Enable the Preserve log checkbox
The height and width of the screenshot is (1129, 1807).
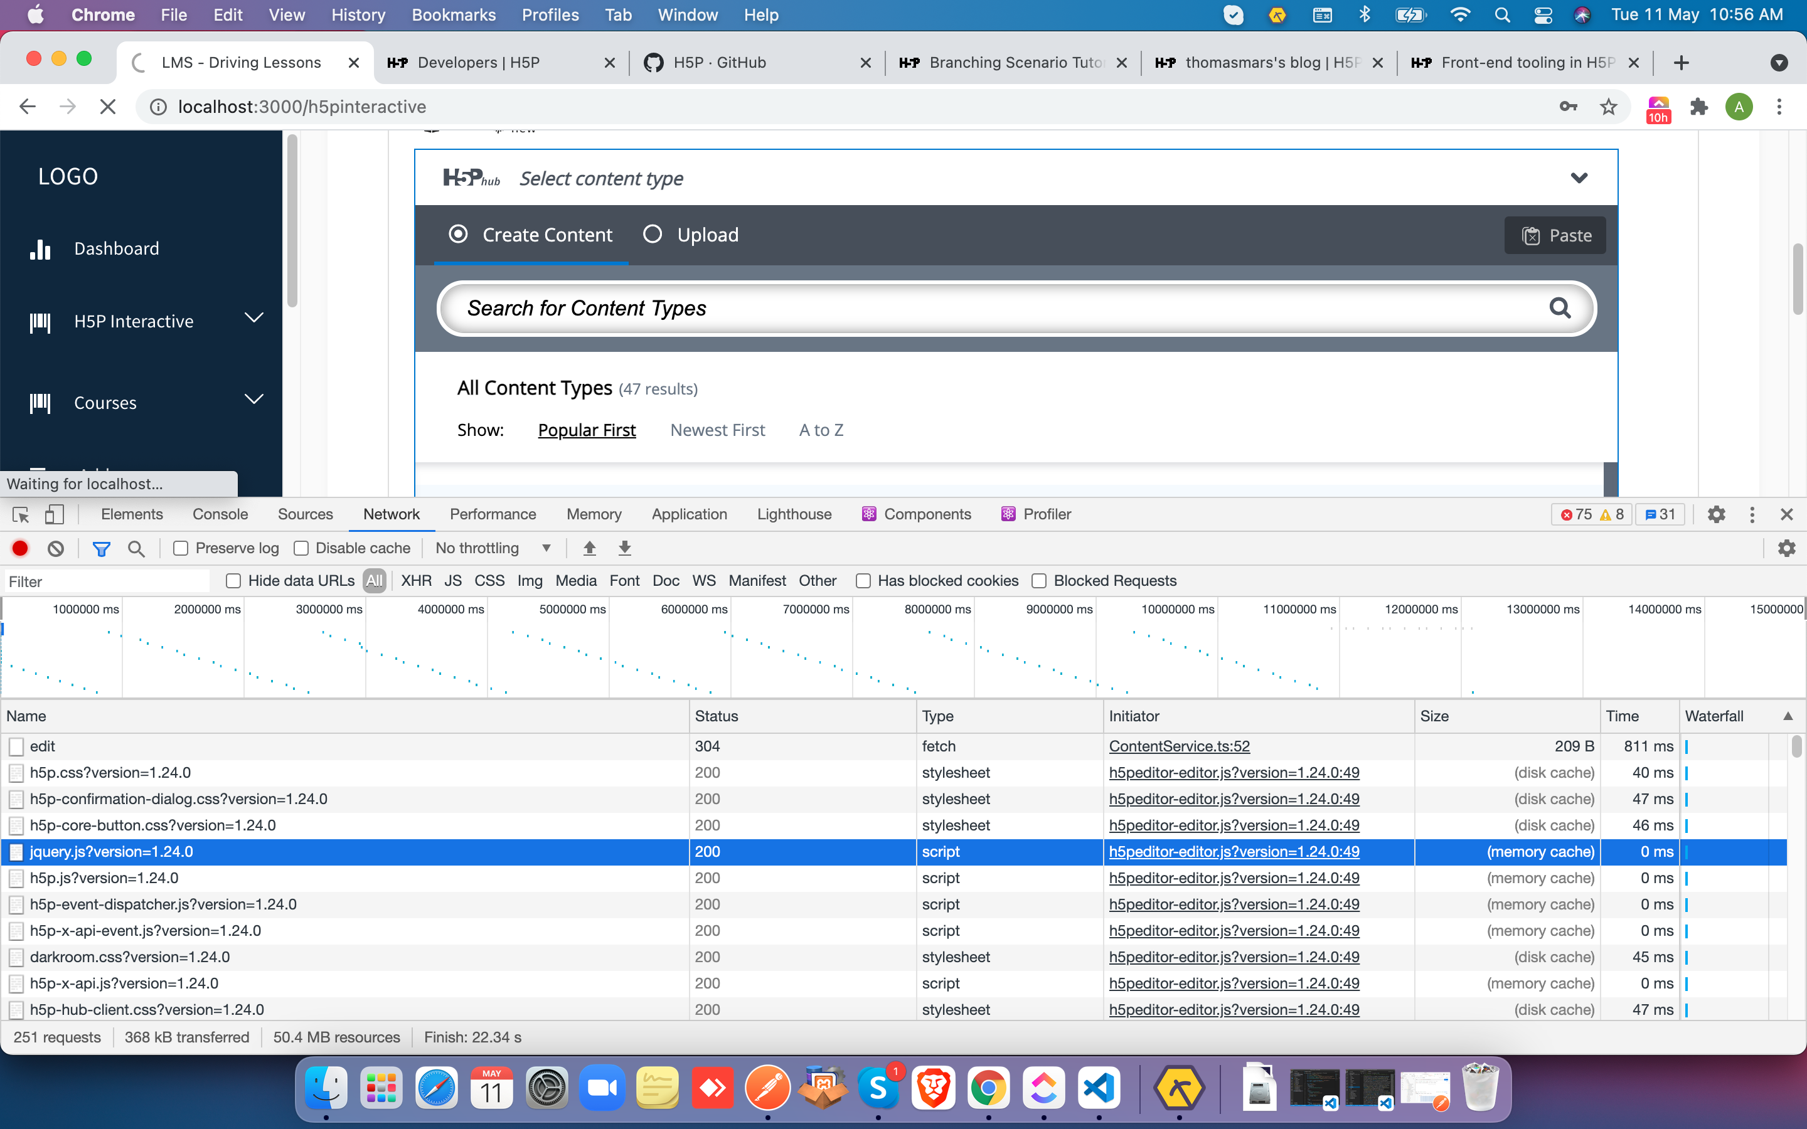[180, 548]
